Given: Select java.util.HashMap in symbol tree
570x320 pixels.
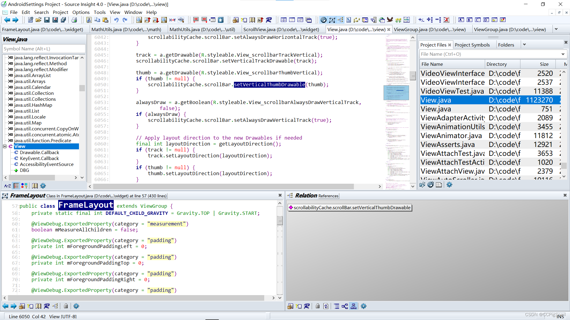Looking at the screenshot, I should pyautogui.click(x=33, y=105).
